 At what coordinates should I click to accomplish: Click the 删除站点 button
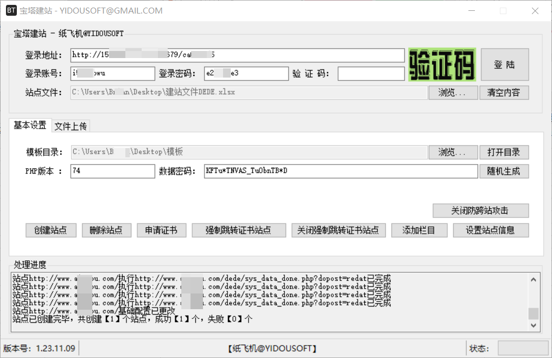tap(106, 231)
